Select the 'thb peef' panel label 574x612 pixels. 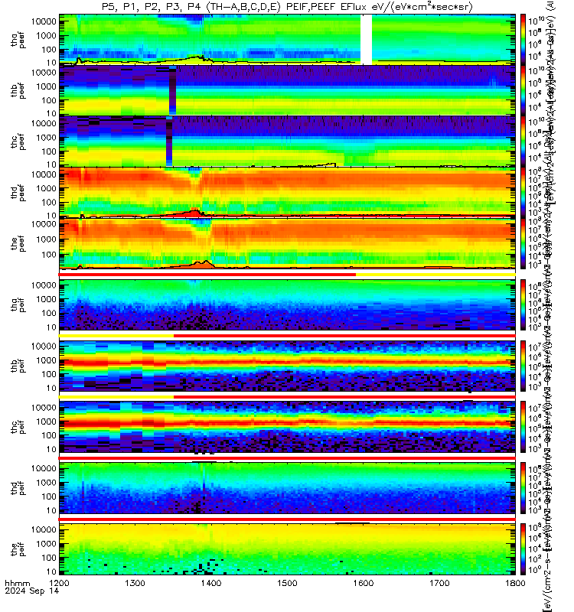(x=18, y=90)
